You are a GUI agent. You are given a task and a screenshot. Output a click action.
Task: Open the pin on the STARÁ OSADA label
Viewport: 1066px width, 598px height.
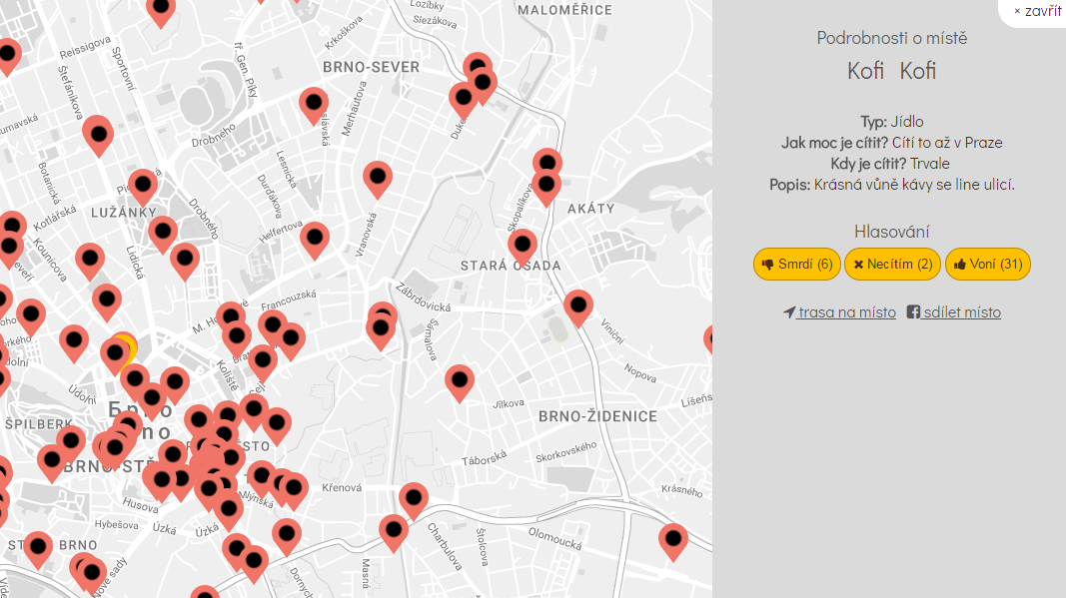point(523,248)
